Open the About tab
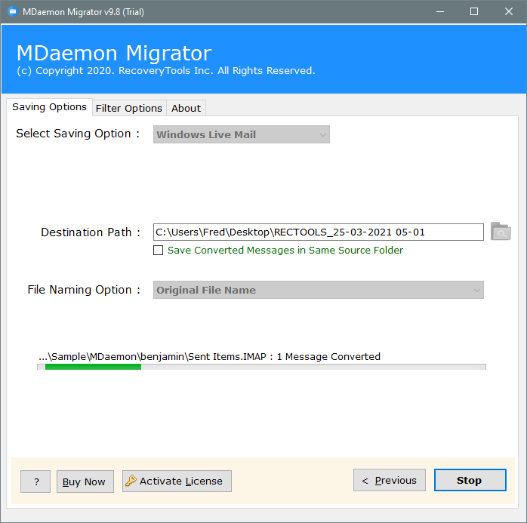 pos(186,108)
